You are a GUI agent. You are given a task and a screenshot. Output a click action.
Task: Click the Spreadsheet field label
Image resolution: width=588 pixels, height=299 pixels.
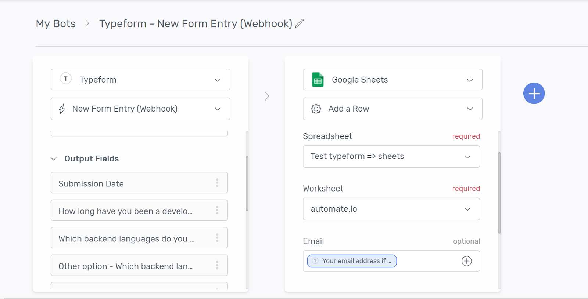[327, 136]
